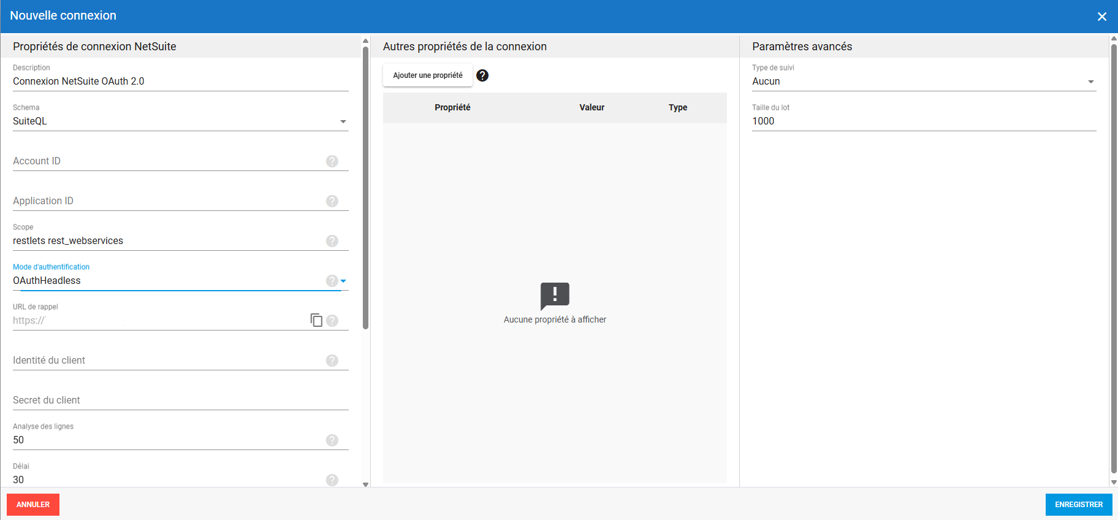The width and height of the screenshot is (1118, 520).
Task: Open help next to Ajouter une propriété
Action: pyautogui.click(x=482, y=75)
